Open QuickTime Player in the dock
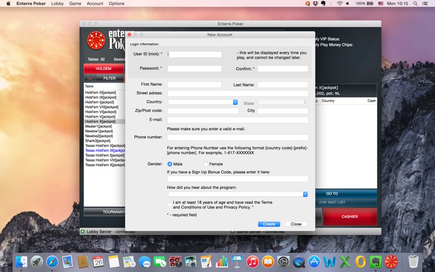The height and width of the screenshot is (272, 435). 299,262
